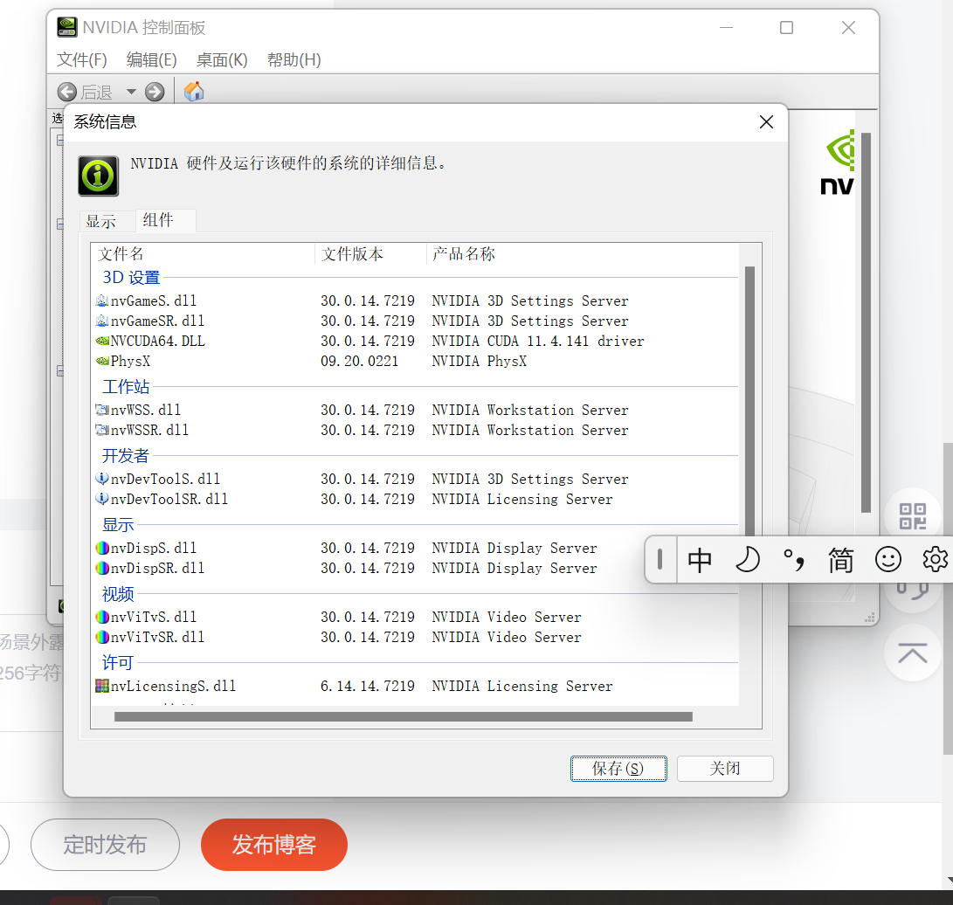Screen dimensions: 953x905
Task: Click the 发布博客 button
Action: [274, 844]
